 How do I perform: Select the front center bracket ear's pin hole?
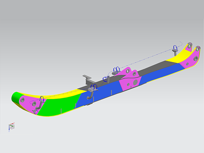click(x=134, y=74)
